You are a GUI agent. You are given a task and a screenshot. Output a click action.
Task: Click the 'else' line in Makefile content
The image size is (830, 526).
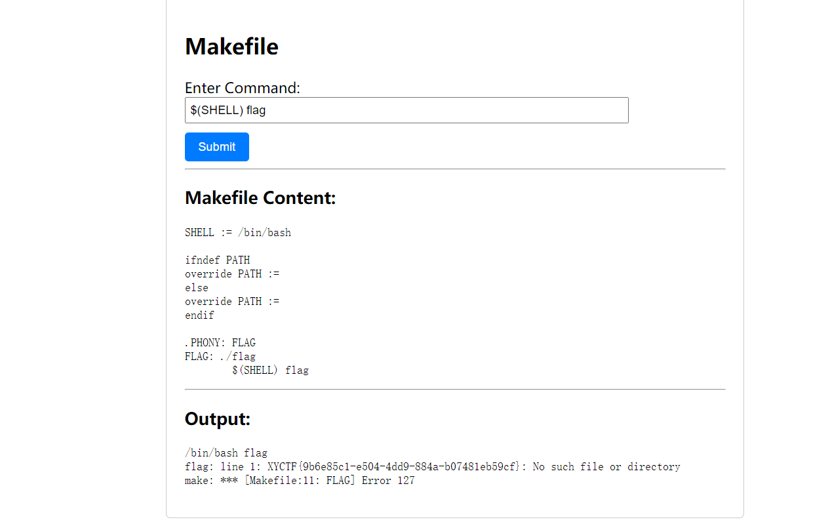pos(197,288)
